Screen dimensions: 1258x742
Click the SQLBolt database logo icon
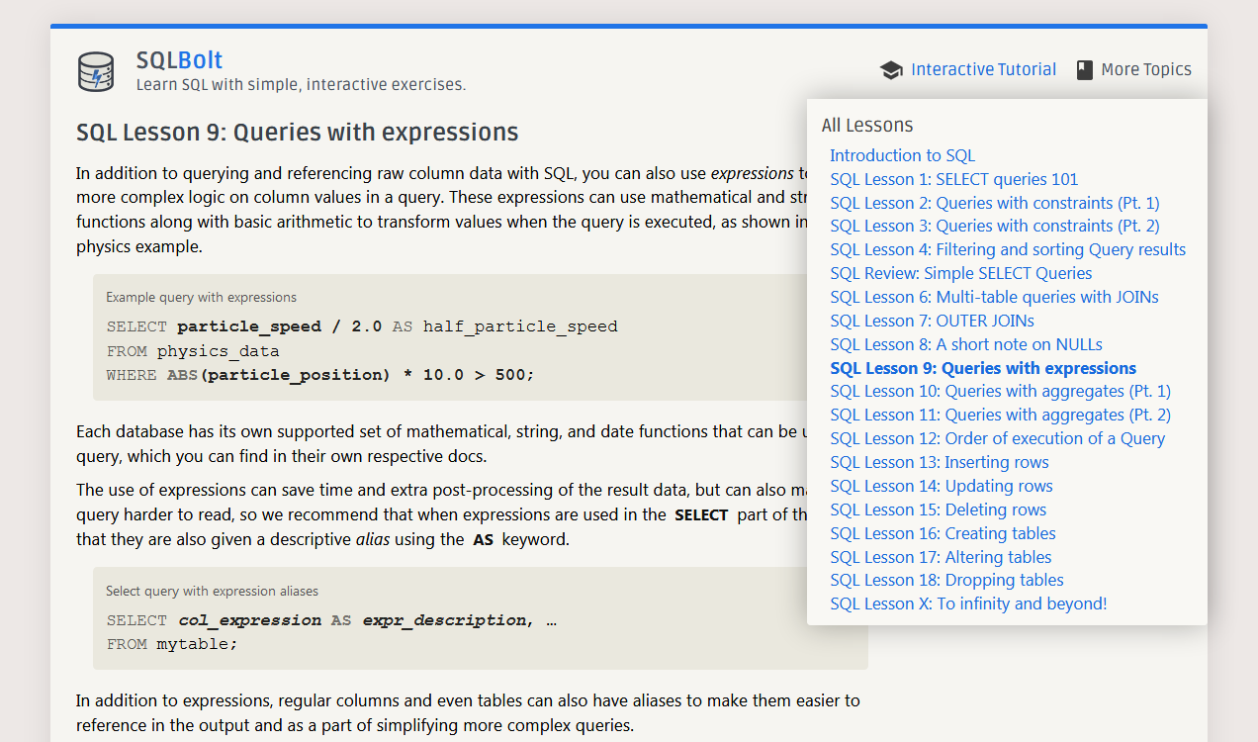96,72
